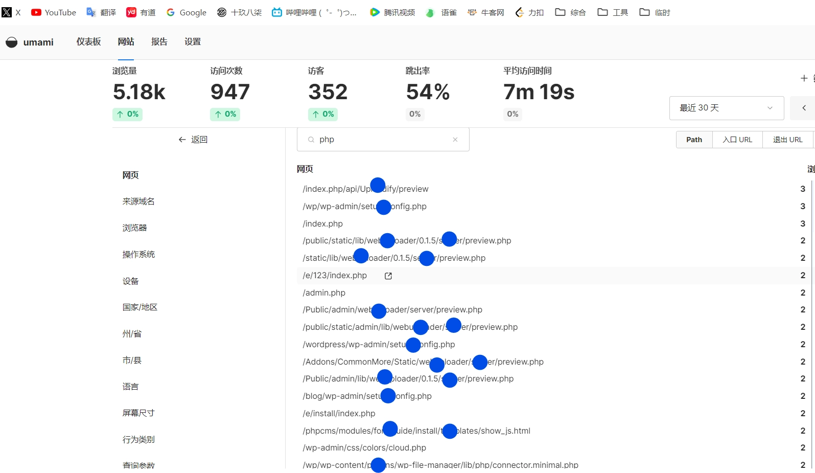Open the X bookmark icon
Screen dimensions: 815x473
click(x=7, y=12)
